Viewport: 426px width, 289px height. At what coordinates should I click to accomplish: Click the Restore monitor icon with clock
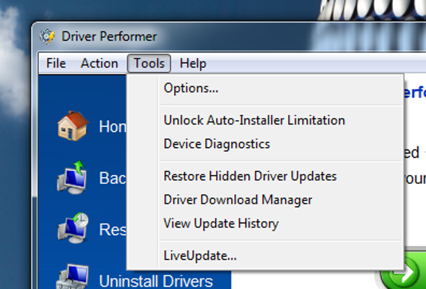click(73, 228)
